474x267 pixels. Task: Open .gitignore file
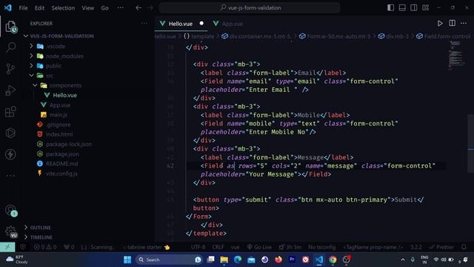click(x=58, y=125)
